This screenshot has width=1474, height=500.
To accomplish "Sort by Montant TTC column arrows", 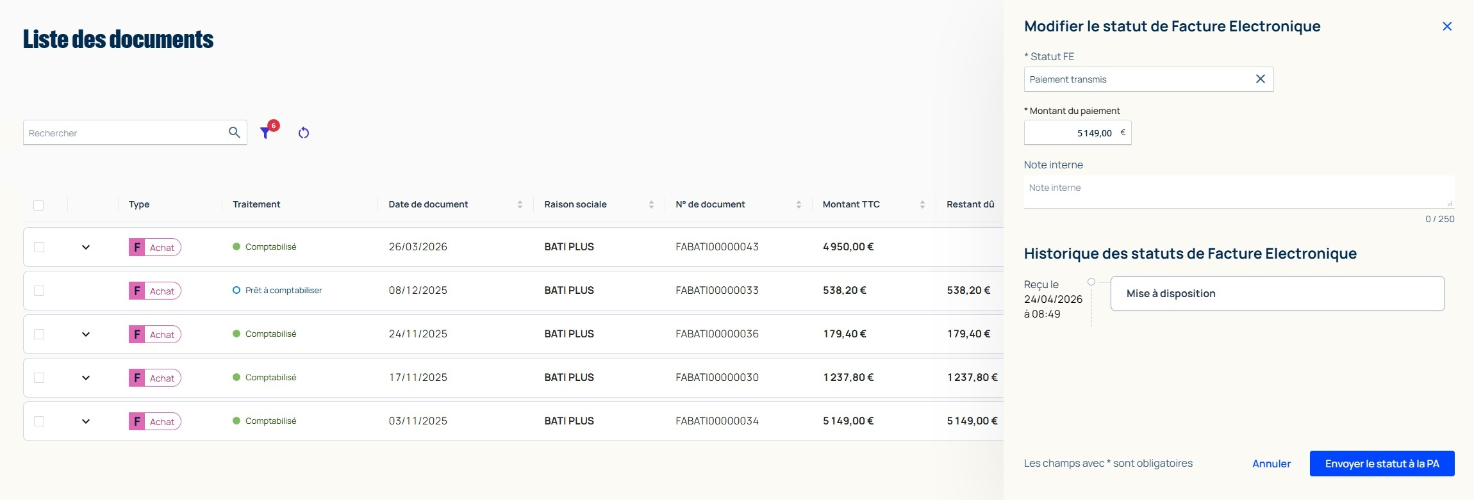I will point(922,204).
